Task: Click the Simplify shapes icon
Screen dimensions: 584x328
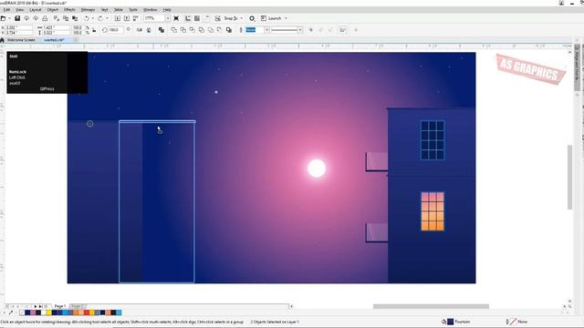Action: (201, 30)
